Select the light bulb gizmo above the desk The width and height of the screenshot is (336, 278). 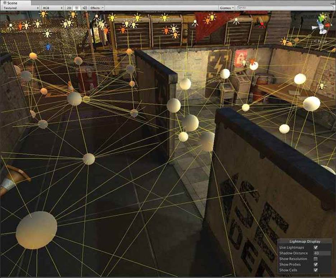click(x=321, y=85)
